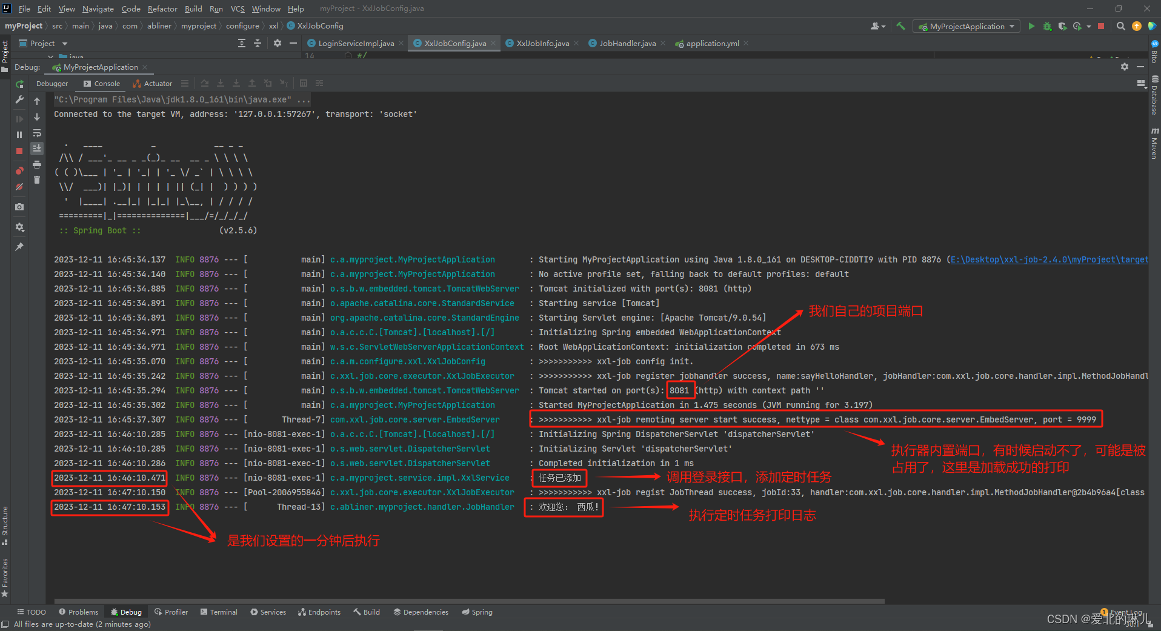Toggle soft-wrap in the console
The height and width of the screenshot is (631, 1161).
coord(37,133)
